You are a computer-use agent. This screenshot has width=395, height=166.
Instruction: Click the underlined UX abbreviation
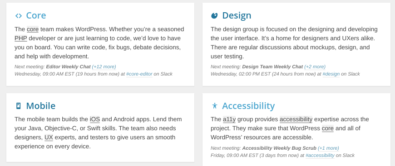(x=49, y=138)
